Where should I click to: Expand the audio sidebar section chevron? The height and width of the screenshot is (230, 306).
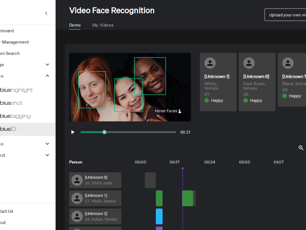(x=47, y=144)
